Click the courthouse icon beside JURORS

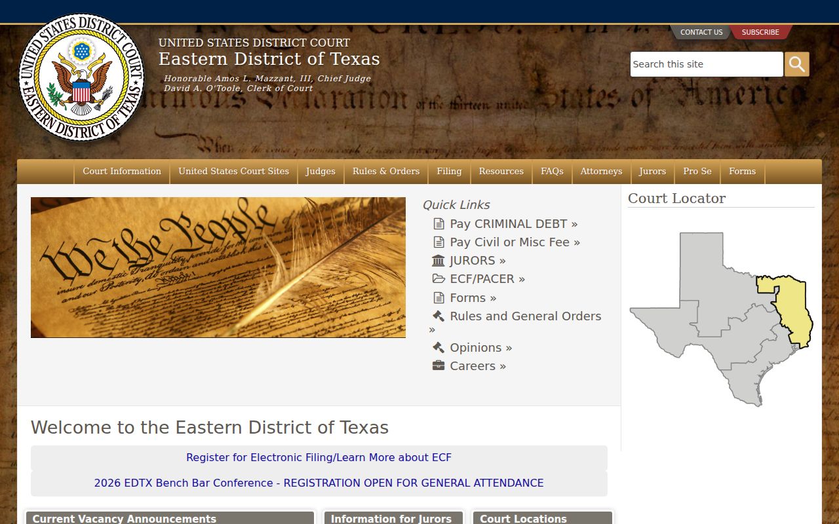coord(439,261)
